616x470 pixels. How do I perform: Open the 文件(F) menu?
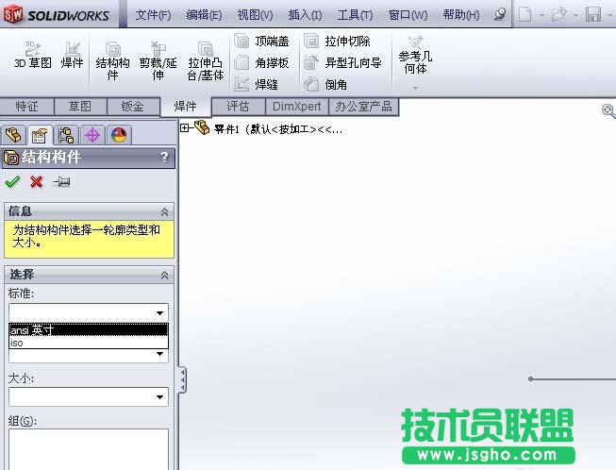[153, 15]
